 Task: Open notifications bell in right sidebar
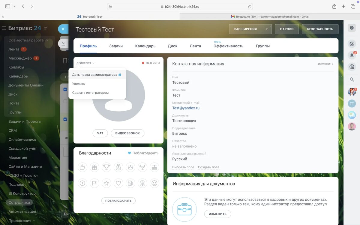(352, 55)
